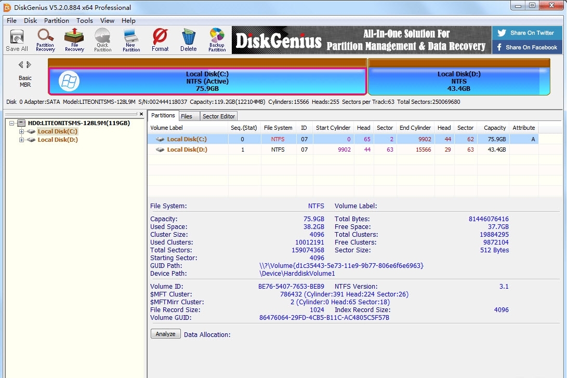Create a New Partition
Image resolution: width=567 pixels, height=378 pixels.
coord(131,40)
